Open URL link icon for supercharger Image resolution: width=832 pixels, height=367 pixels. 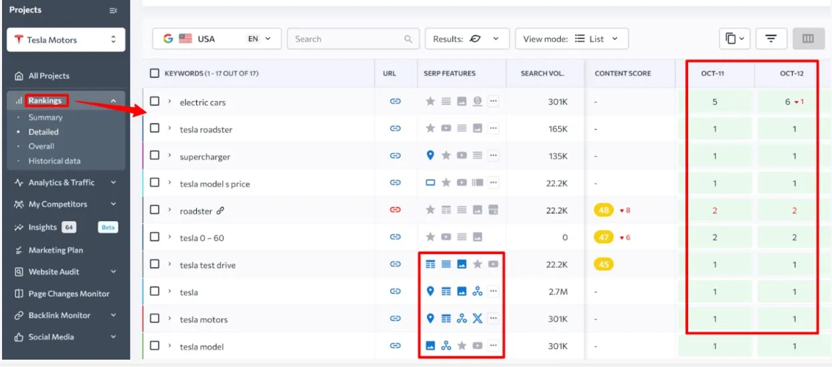pyautogui.click(x=395, y=156)
